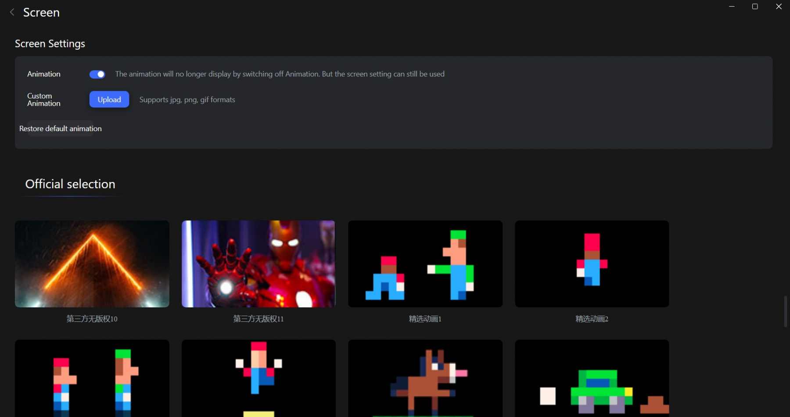This screenshot has height=417, width=790.
Task: Click the Custom Animation label
Action: point(44,100)
